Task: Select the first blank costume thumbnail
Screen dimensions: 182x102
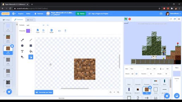Action: (8, 27)
